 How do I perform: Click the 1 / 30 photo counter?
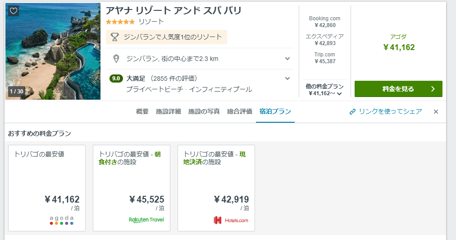pos(17,92)
